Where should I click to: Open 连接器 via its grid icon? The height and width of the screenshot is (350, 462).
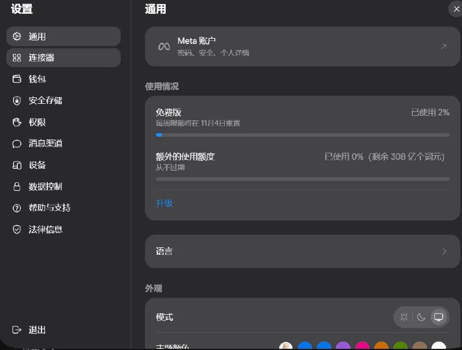tap(17, 58)
